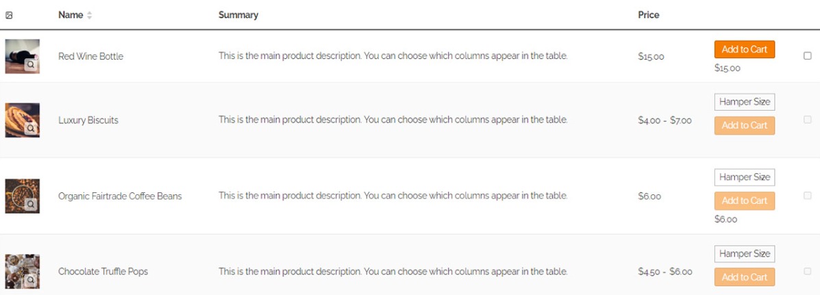Click the image column header icon
820x295 pixels.
[9, 15]
